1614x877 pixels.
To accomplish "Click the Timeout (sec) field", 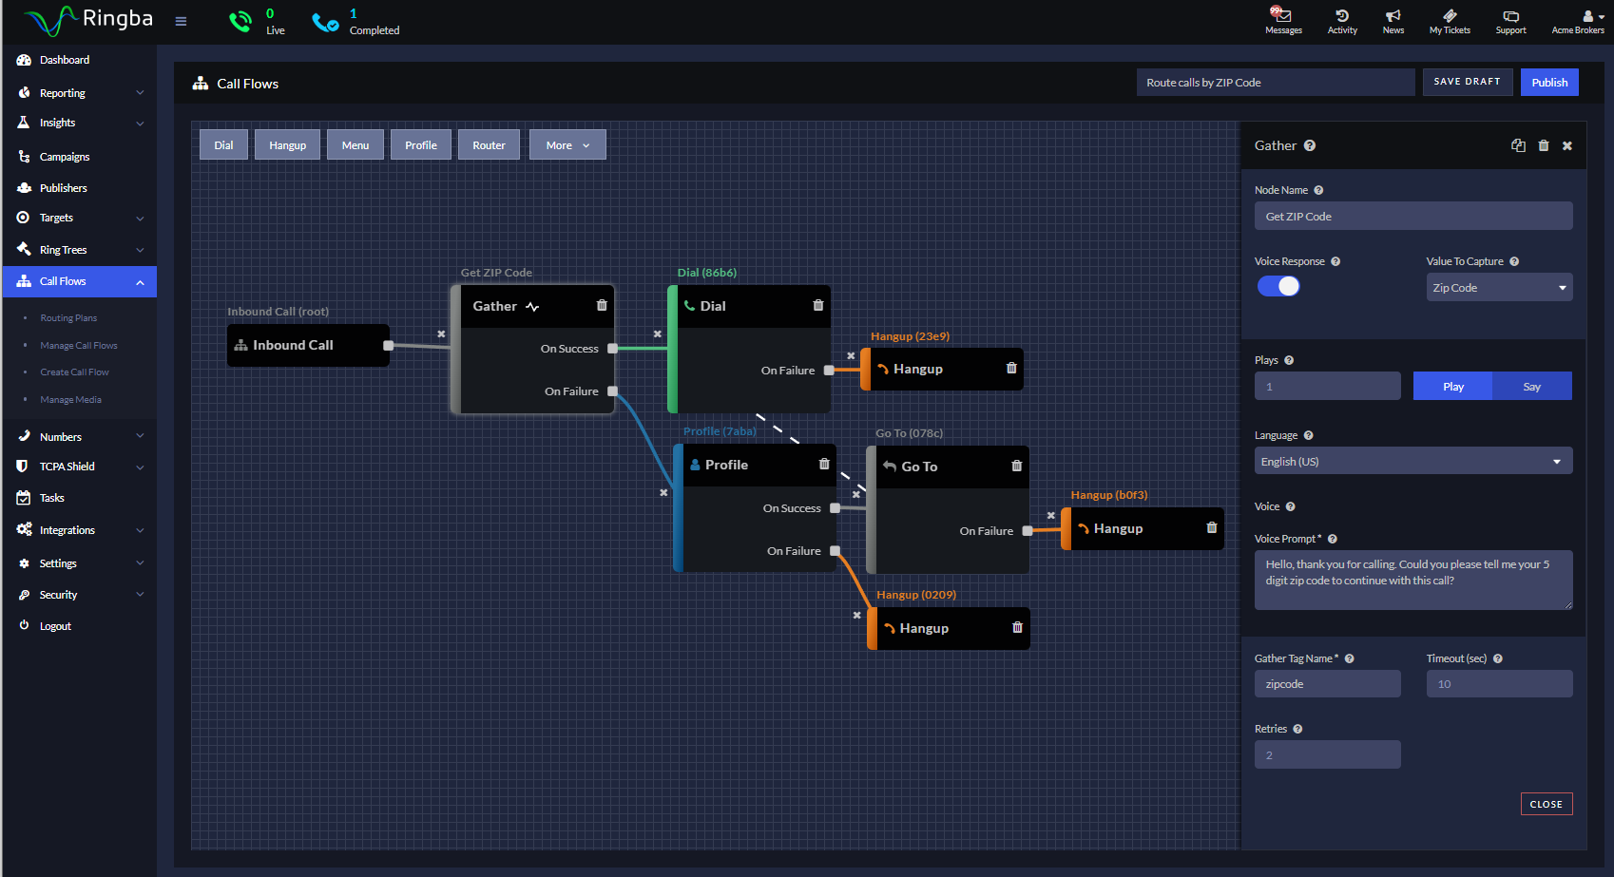I will coord(1499,683).
